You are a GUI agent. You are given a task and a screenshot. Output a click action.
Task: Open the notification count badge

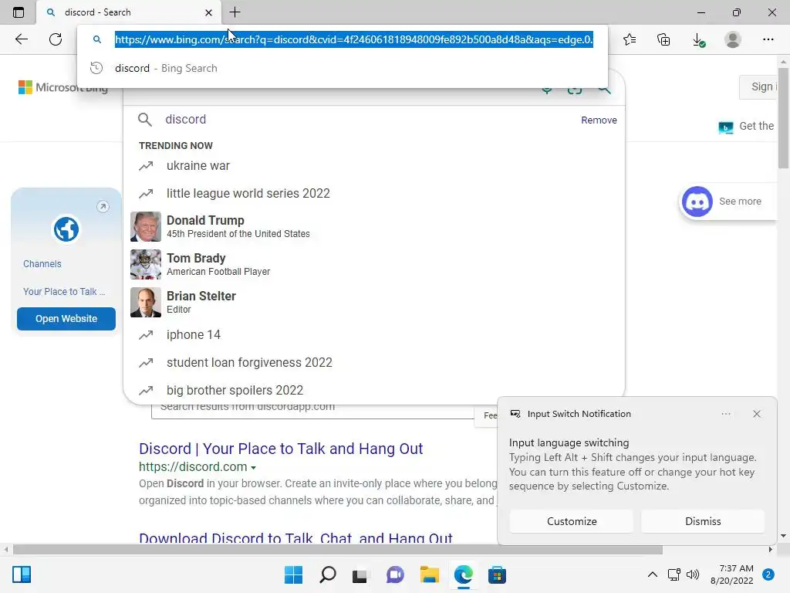pos(768,574)
